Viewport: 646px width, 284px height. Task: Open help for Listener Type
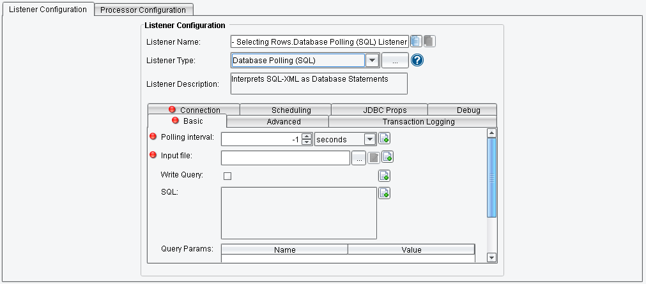(x=418, y=61)
